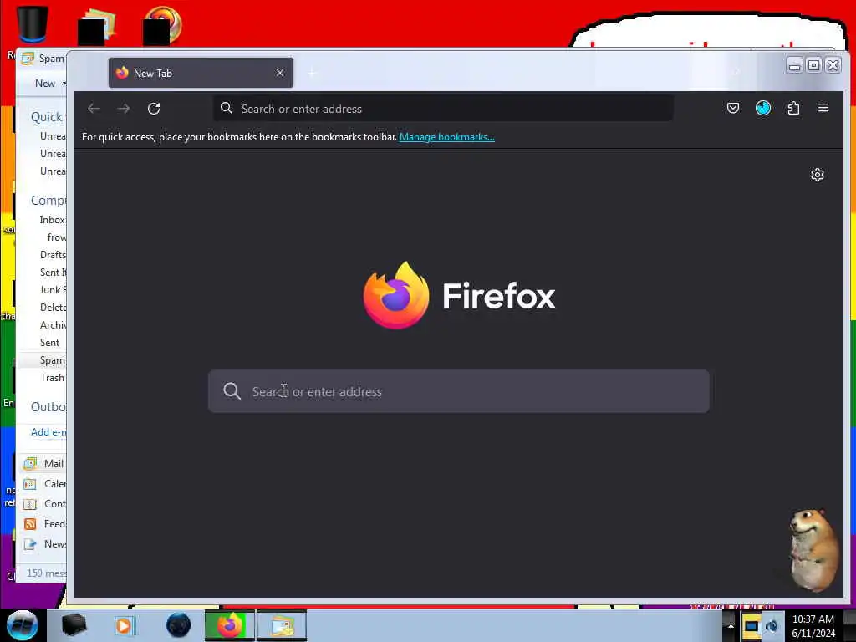Switch to Windows Live Mail taskbar button
Screen dimensions: 856x642
282,625
